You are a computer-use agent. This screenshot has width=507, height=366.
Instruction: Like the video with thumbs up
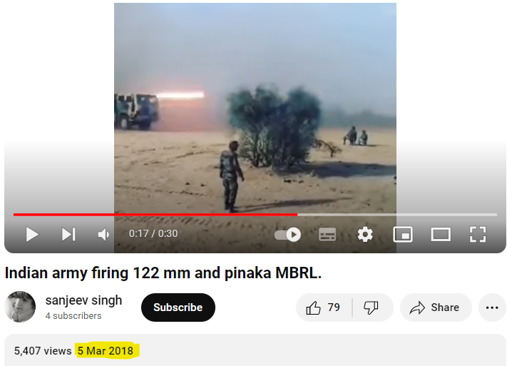click(323, 307)
